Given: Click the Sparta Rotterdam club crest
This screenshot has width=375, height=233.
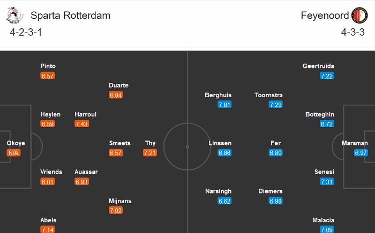Looking at the screenshot, I should pos(13,16).
